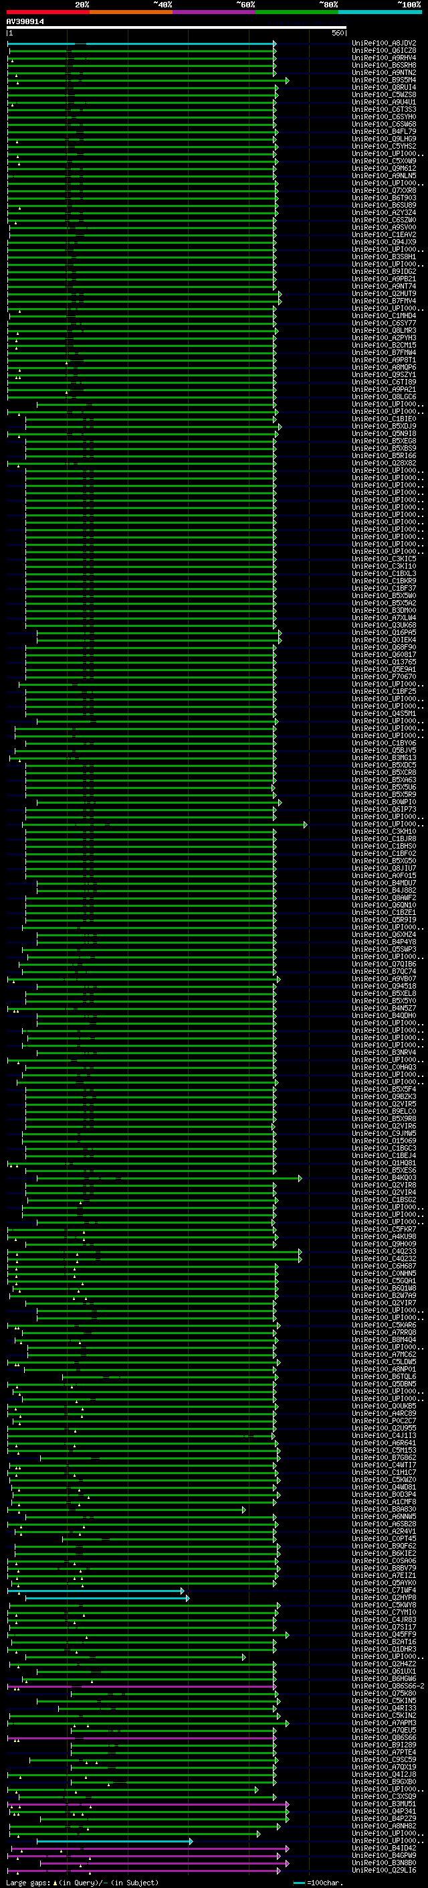Open hit UniRef100_B5X5F4
The width and height of the screenshot is (428, 1888).
[x=383, y=1089]
